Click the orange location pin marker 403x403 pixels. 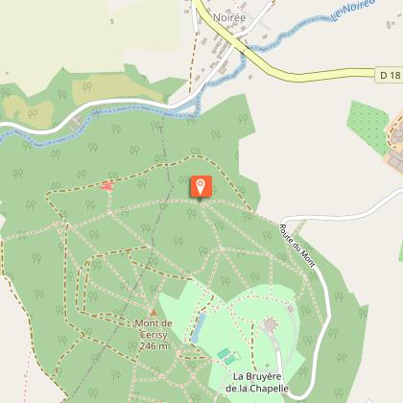(201, 186)
